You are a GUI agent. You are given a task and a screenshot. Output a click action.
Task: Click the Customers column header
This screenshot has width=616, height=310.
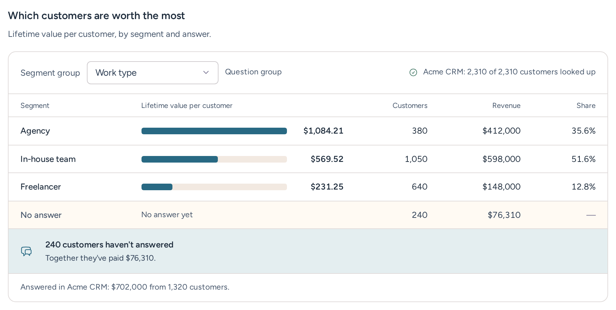(x=410, y=106)
